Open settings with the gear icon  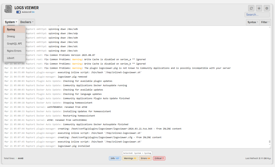click(267, 8)
